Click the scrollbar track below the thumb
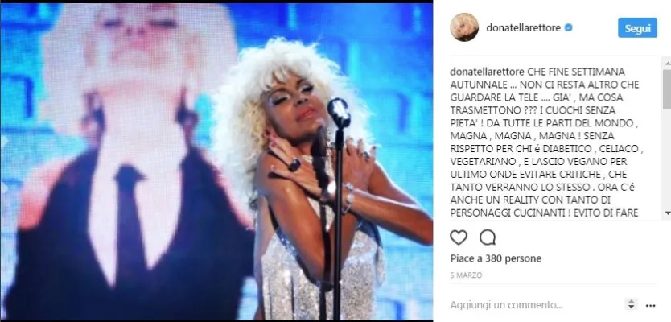 coord(667,159)
